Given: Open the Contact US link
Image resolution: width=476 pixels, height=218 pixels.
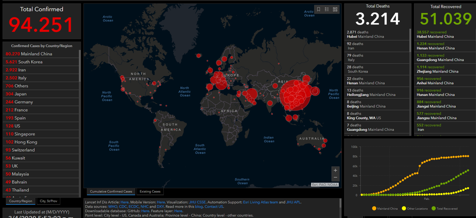Looking at the screenshot, I should (214, 207).
